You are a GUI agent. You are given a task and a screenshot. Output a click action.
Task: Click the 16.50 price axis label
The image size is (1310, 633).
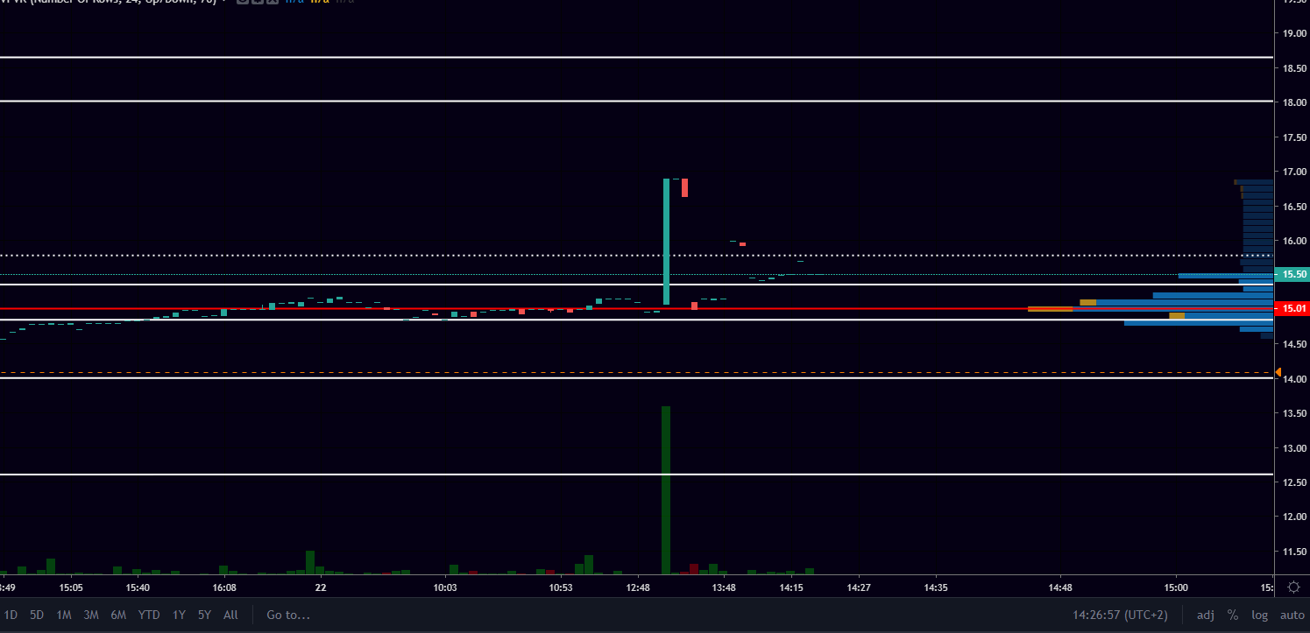[1295, 207]
